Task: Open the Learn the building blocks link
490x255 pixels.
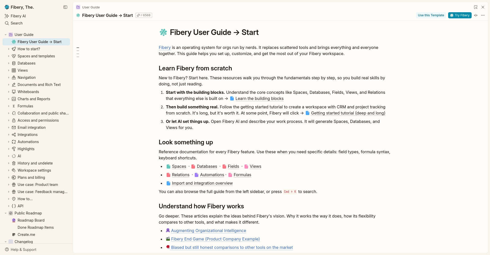Action: tap(259, 99)
